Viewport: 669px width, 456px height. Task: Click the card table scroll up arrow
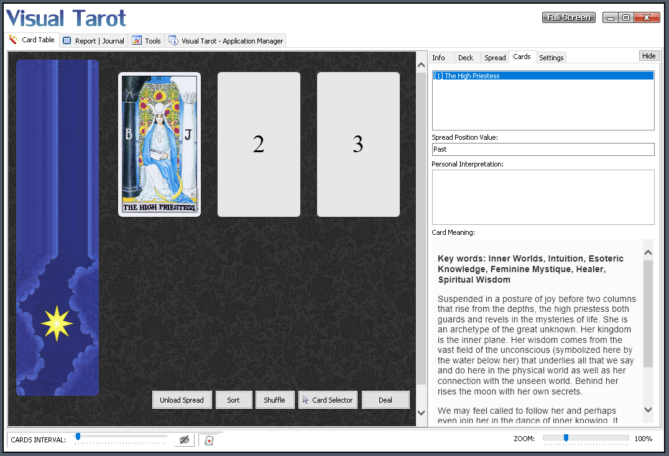tap(421, 65)
